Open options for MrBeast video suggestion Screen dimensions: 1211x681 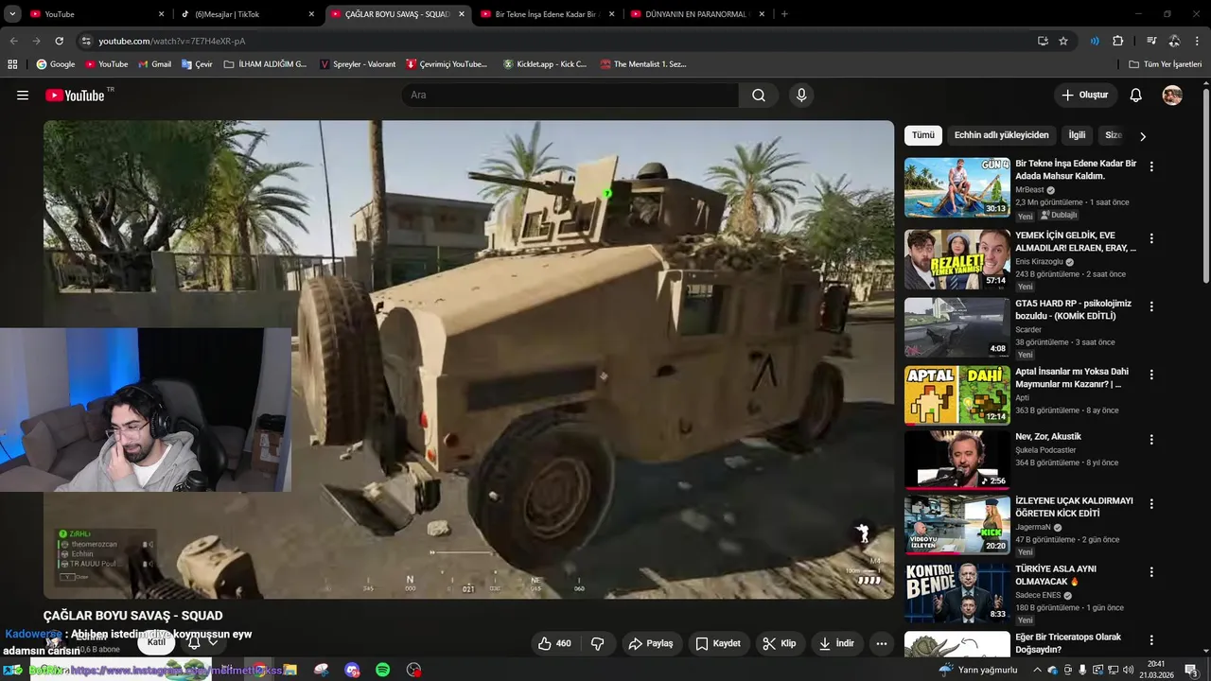click(1151, 166)
